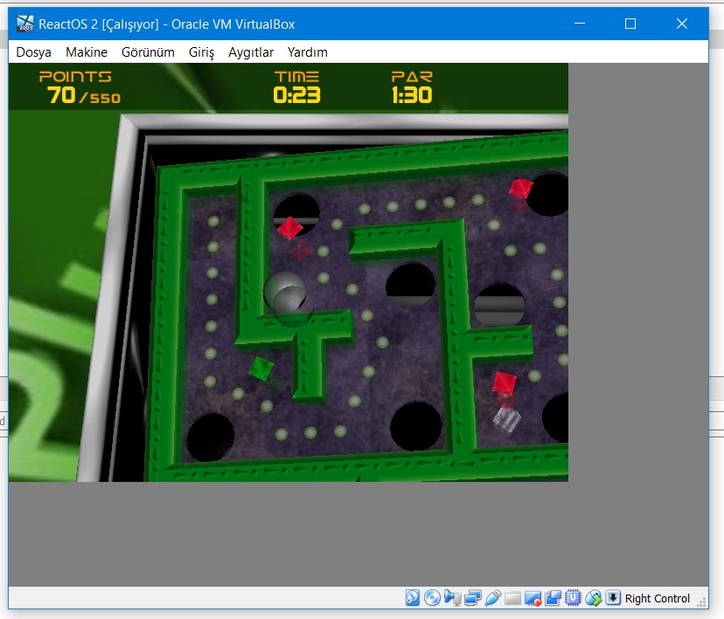This screenshot has width=724, height=619.
Task: Click the POINTS score 70/550
Action: 84,95
